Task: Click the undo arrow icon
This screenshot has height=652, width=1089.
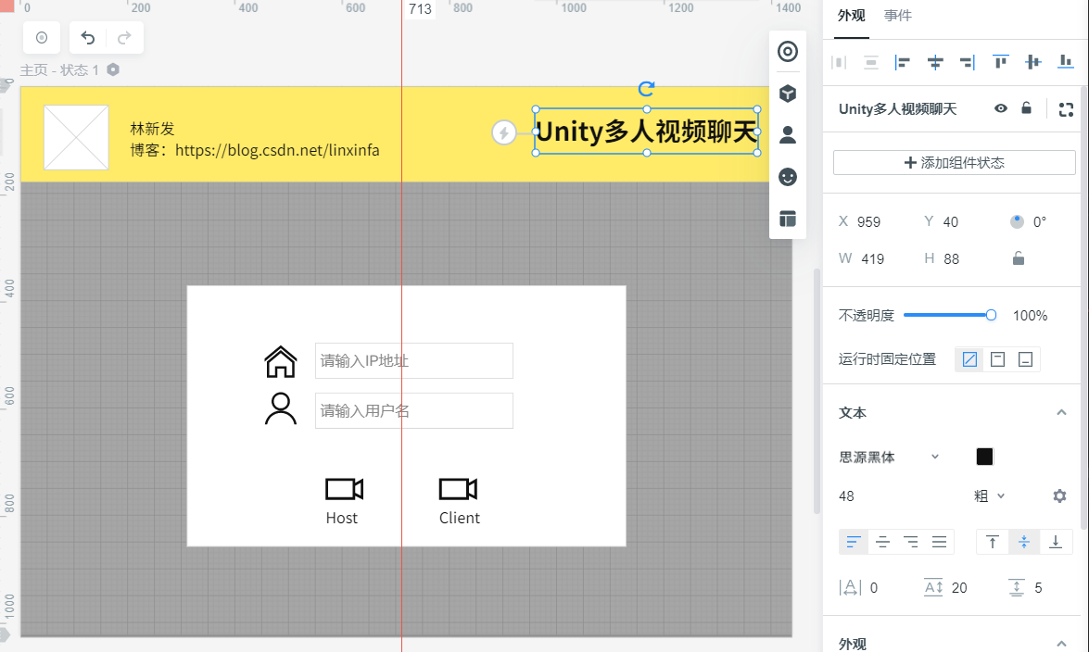Action: click(x=88, y=38)
